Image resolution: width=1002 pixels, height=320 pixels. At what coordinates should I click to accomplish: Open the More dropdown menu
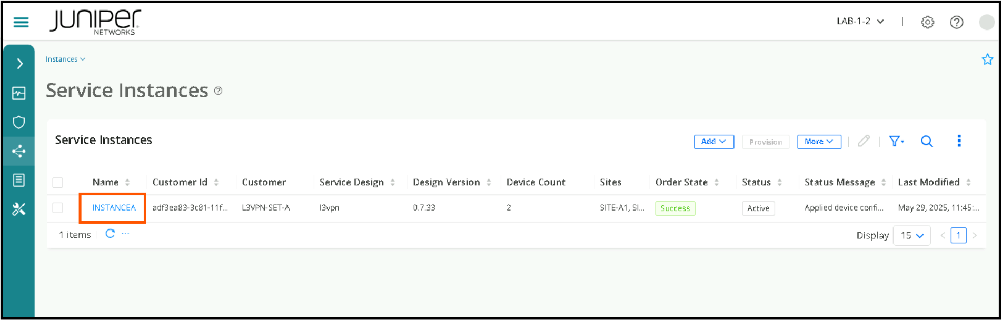coord(819,142)
